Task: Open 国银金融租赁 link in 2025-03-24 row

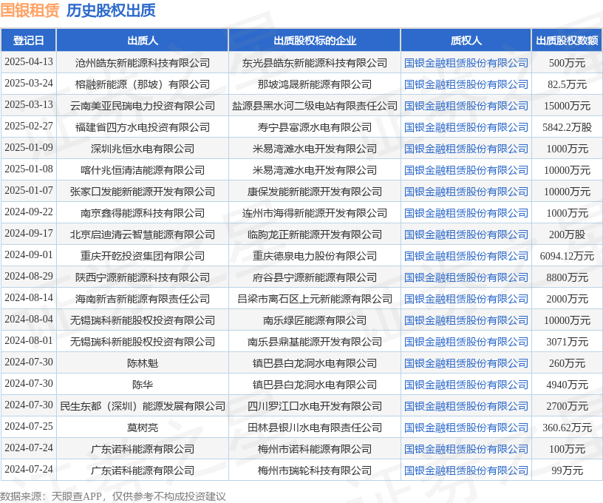Action: point(466,84)
